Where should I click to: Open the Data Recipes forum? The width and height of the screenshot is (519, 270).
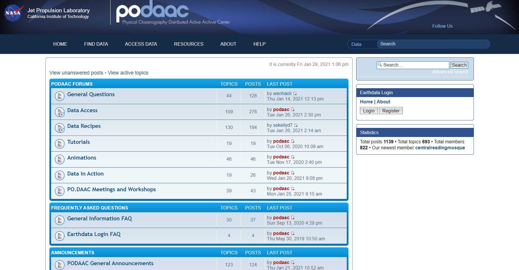pyautogui.click(x=84, y=126)
